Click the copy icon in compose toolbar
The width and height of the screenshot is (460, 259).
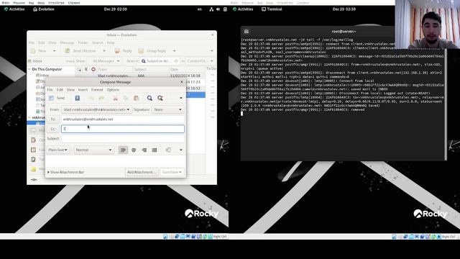pyautogui.click(x=125, y=98)
